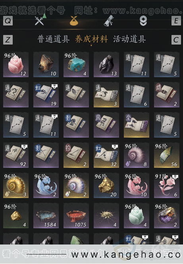This screenshot has height=264, width=183.
Task: Switch to the 活动道具 tab
Action: point(129,39)
